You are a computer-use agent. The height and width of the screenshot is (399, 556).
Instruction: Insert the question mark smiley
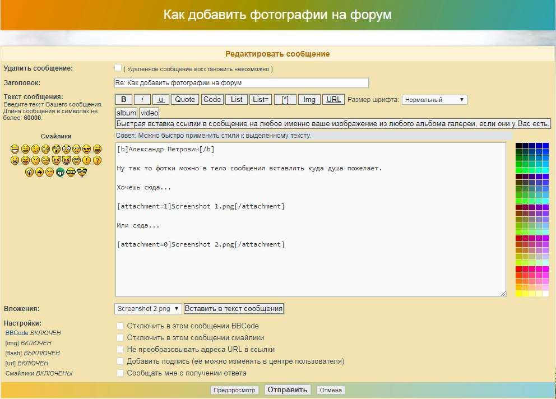(x=97, y=161)
